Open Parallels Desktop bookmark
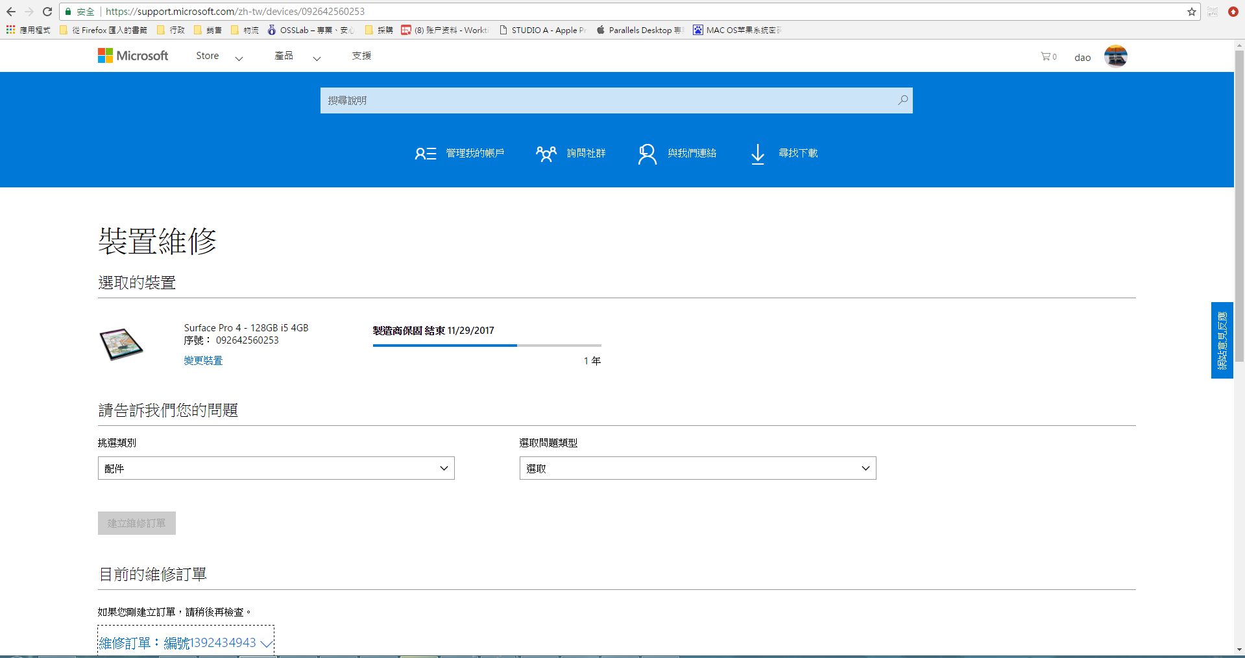 click(640, 30)
